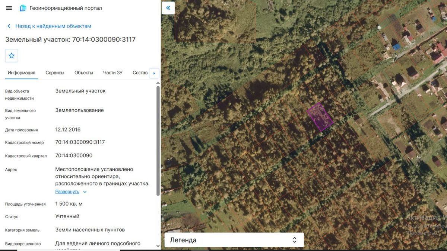Open the Части ЗУ tab
447x251 pixels.
click(x=113, y=73)
